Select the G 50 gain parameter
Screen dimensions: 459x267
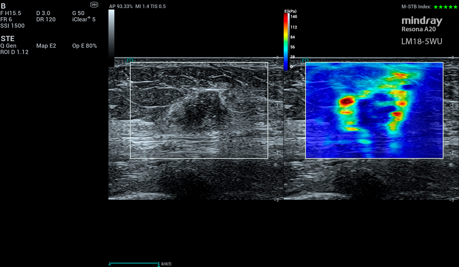coord(78,13)
